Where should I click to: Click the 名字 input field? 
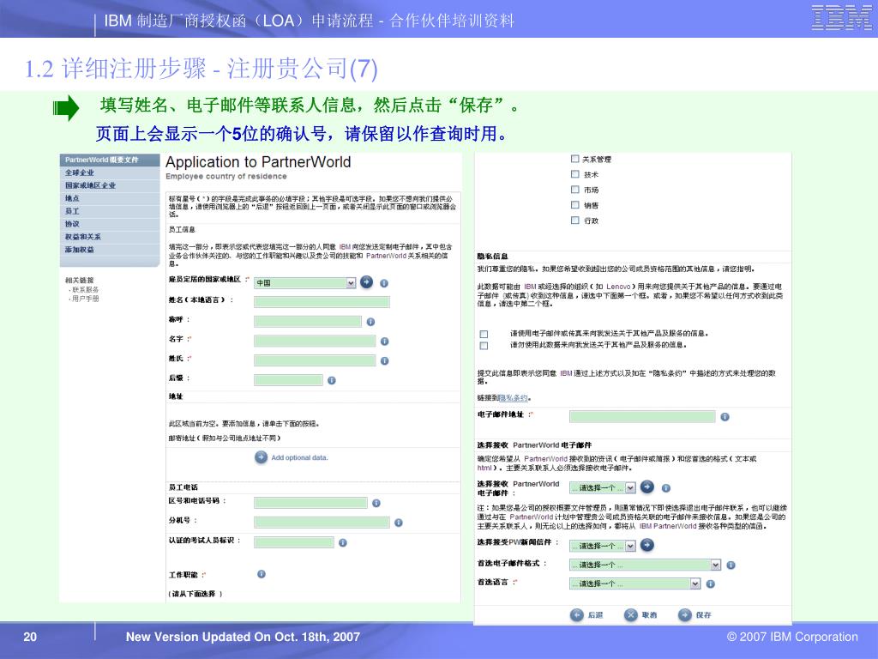click(315, 342)
